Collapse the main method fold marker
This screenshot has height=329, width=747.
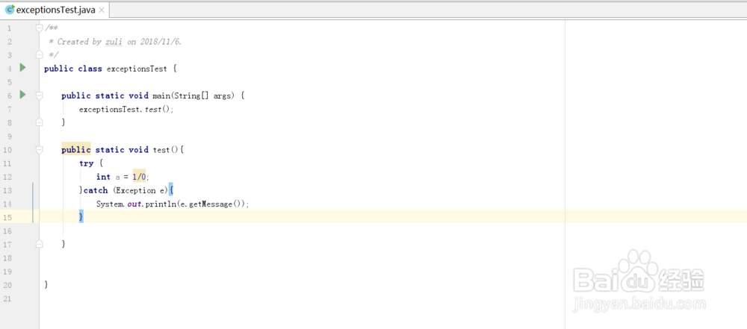[x=40, y=95]
